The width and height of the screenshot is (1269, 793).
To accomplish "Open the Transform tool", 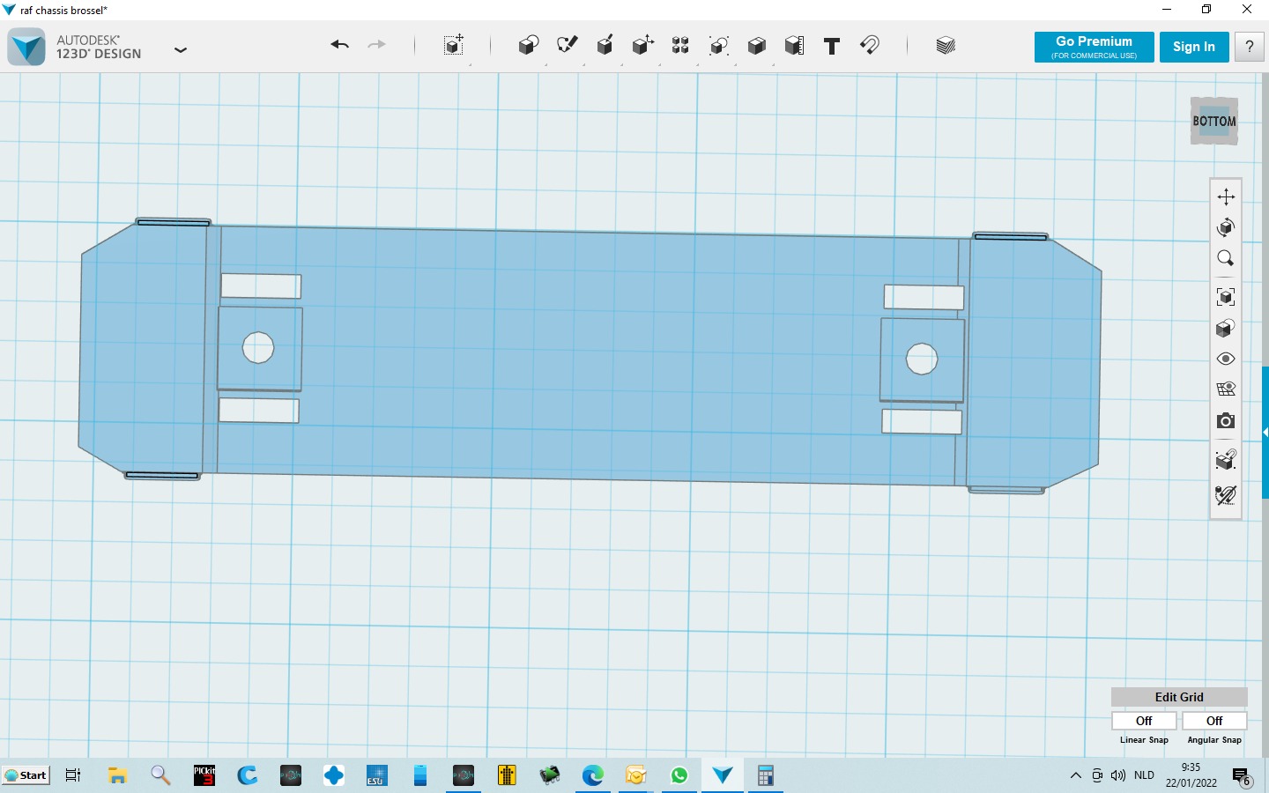I will pos(454,46).
